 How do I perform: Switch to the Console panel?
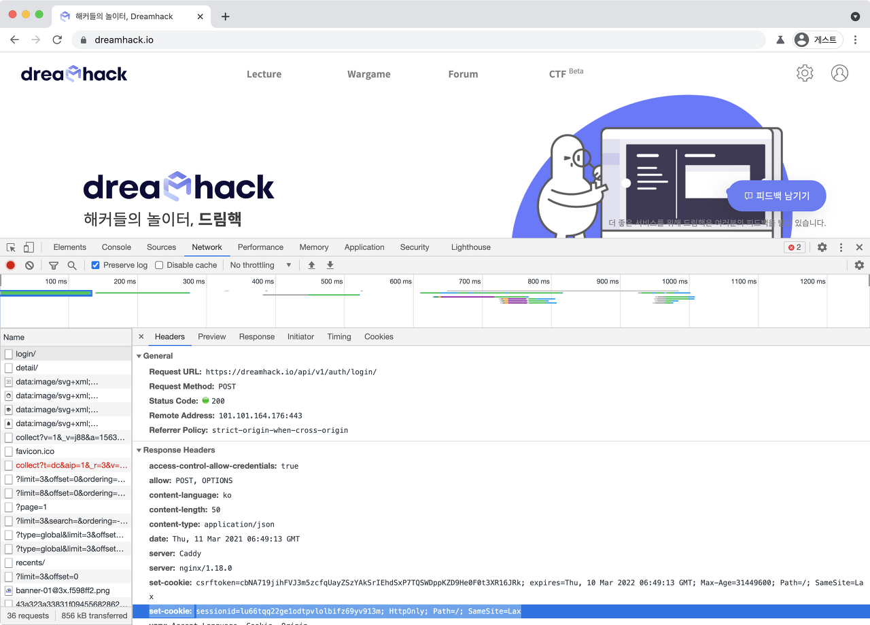coord(116,247)
